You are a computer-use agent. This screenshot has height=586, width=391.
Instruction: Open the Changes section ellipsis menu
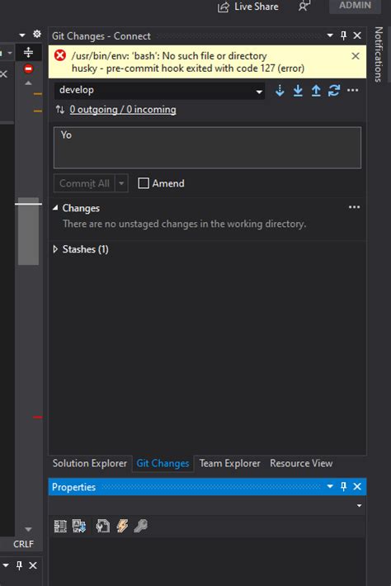coord(354,207)
